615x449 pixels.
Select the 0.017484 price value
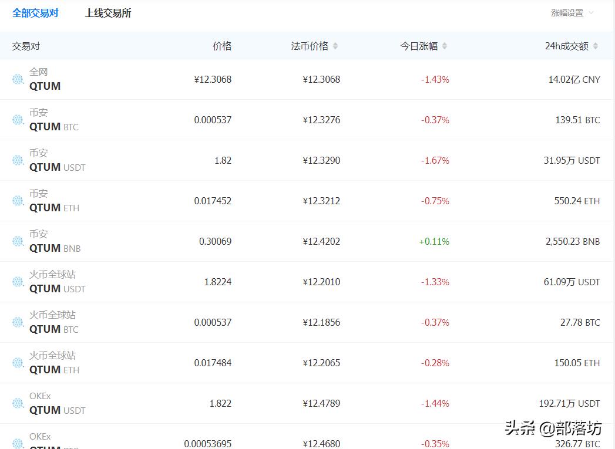(x=213, y=363)
